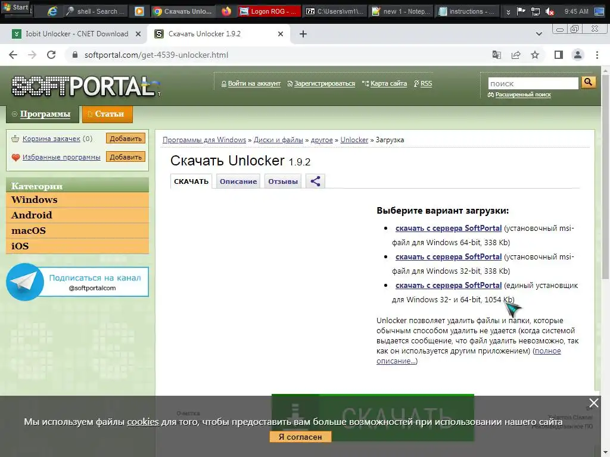Image resolution: width=610 pixels, height=457 pixels.
Task: Click the cookies link in the banner
Action: [x=143, y=422]
